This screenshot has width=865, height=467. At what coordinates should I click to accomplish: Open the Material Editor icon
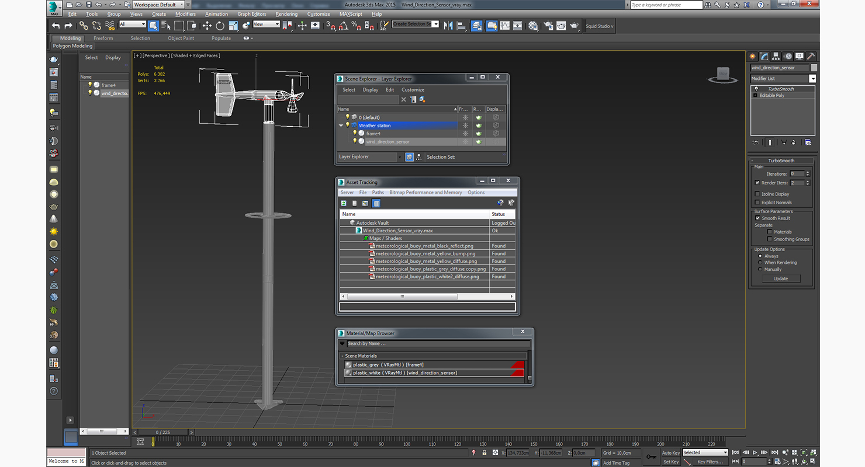pos(533,26)
